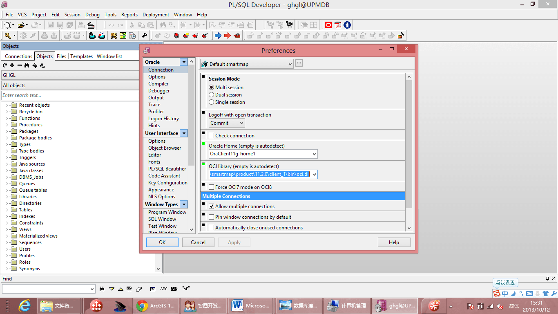Click the crossed keys toolbar icon
The height and width of the screenshot is (314, 558).
[x=114, y=36]
